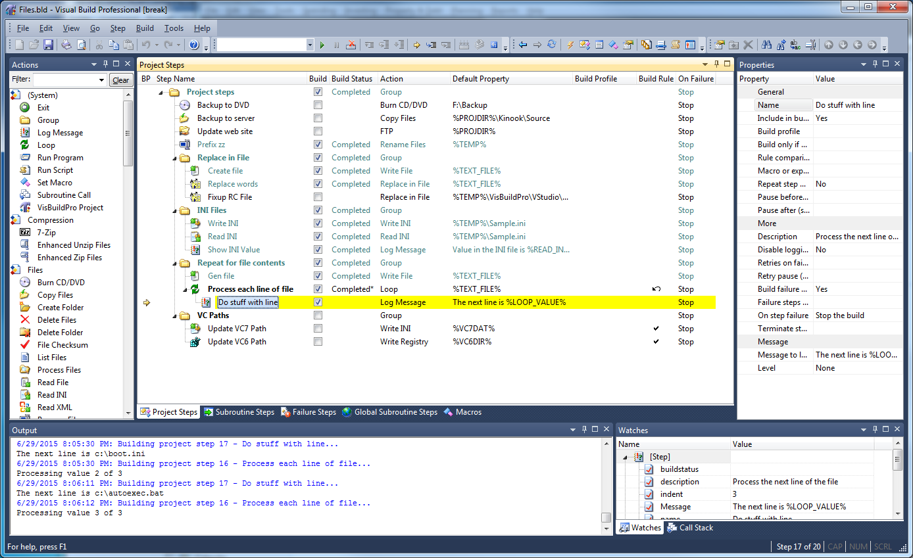Open the File menu

(x=23, y=28)
